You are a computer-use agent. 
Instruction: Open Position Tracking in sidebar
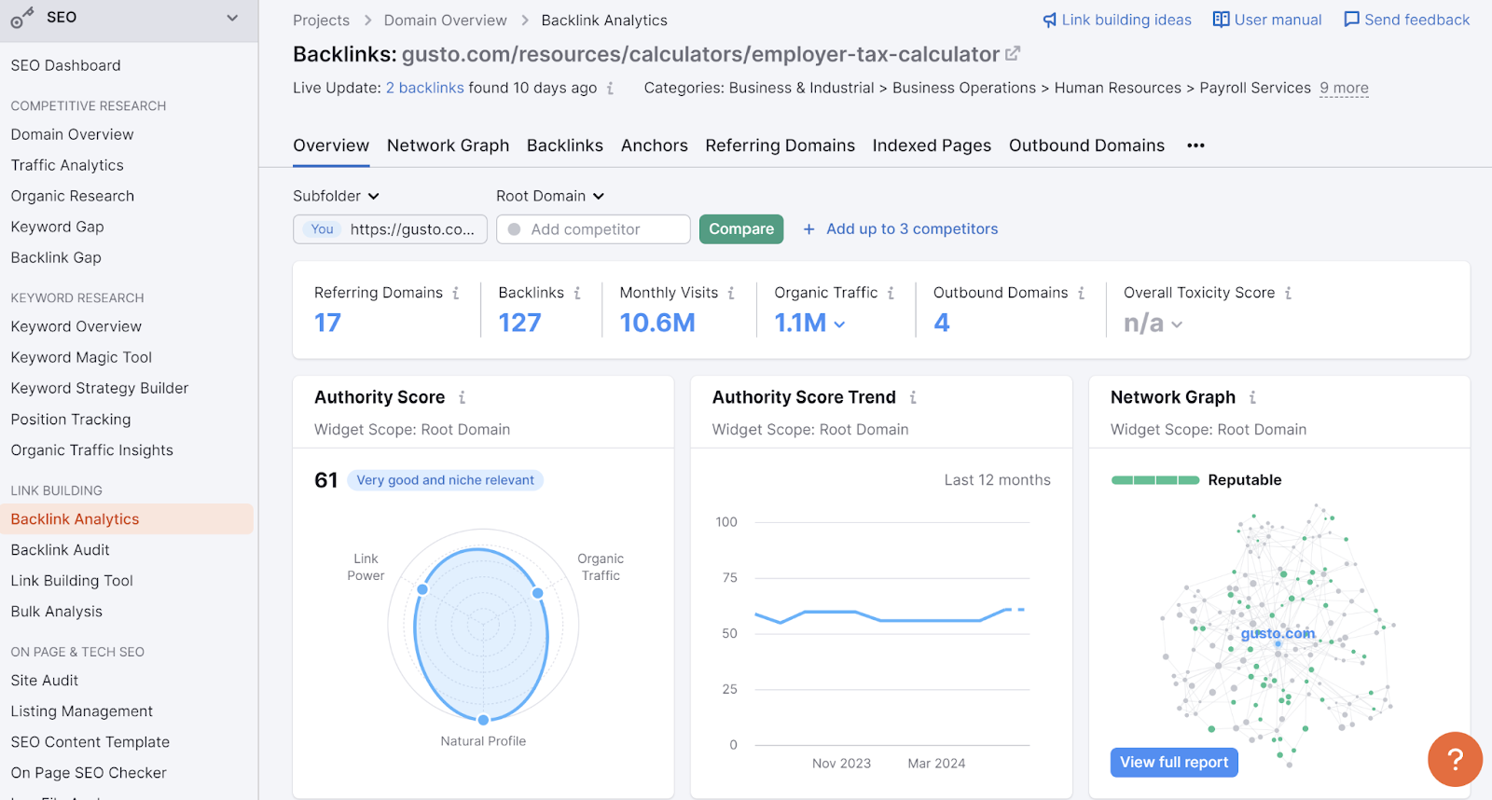[x=71, y=420]
